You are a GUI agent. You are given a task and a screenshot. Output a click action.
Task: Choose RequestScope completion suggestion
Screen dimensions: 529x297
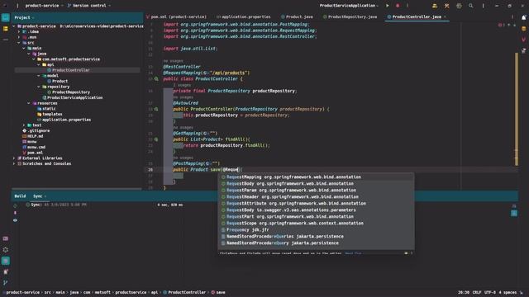[x=316, y=224]
